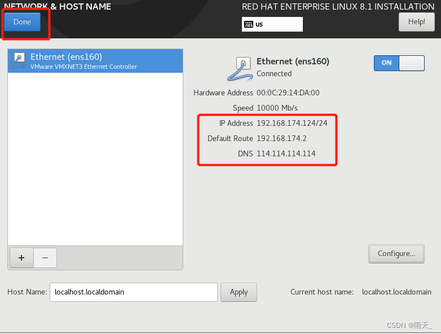Screen dimensions: 441x334
Task: Select the us keyboard layout indicator
Action: [x=272, y=24]
